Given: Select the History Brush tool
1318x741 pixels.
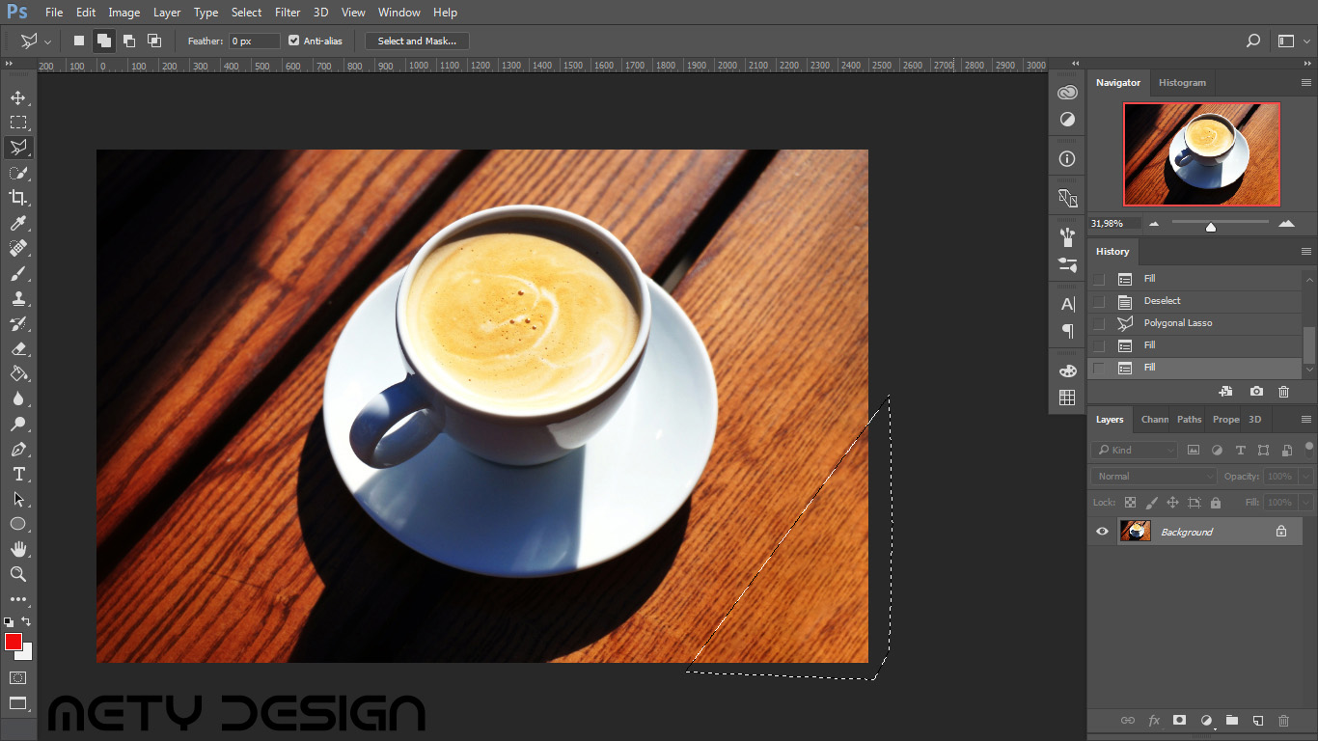Looking at the screenshot, I should (x=17, y=323).
